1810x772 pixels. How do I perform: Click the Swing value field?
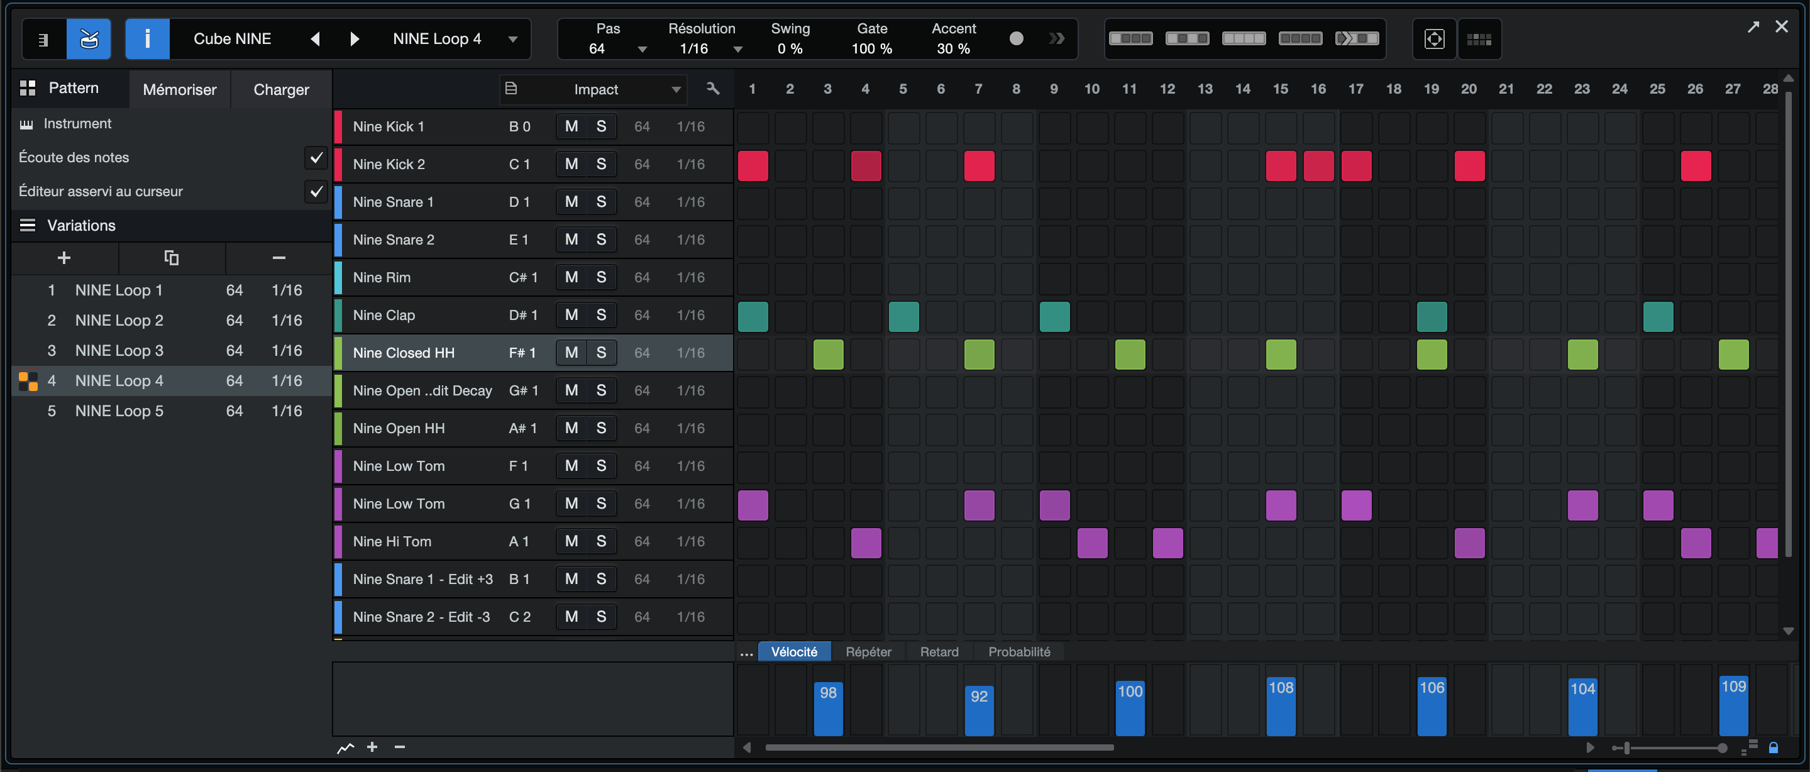(790, 49)
